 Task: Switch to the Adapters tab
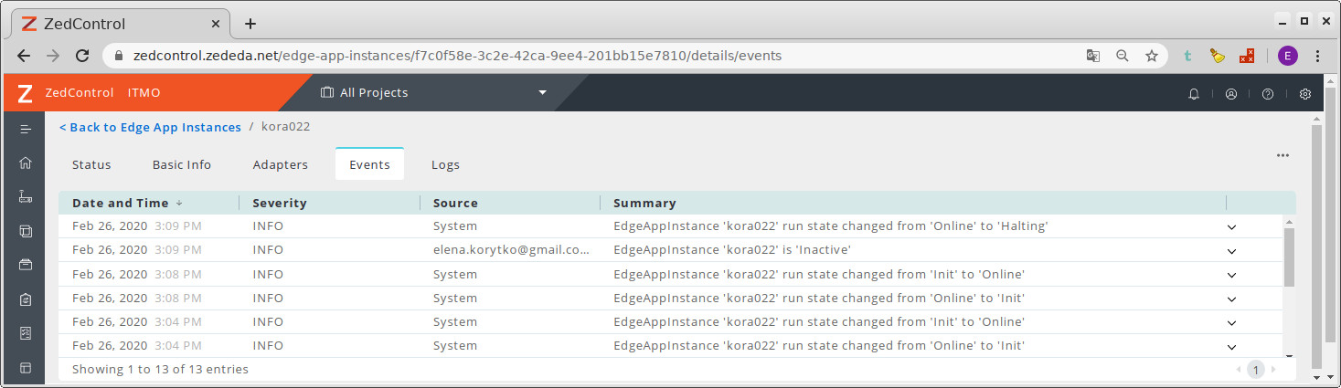coord(281,165)
